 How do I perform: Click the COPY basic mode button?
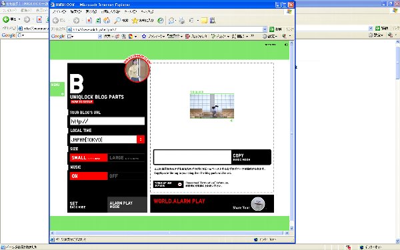point(251,157)
